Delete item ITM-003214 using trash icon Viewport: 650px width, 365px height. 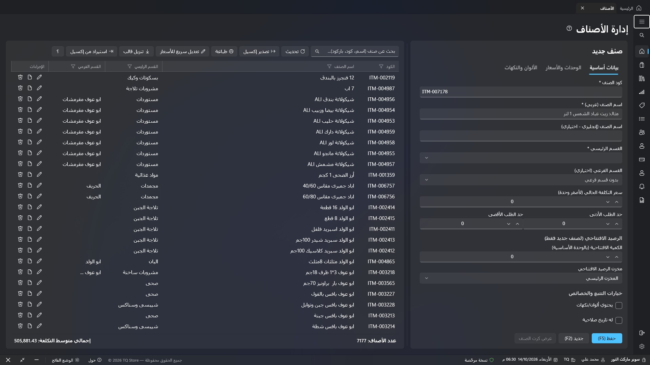coord(20,326)
